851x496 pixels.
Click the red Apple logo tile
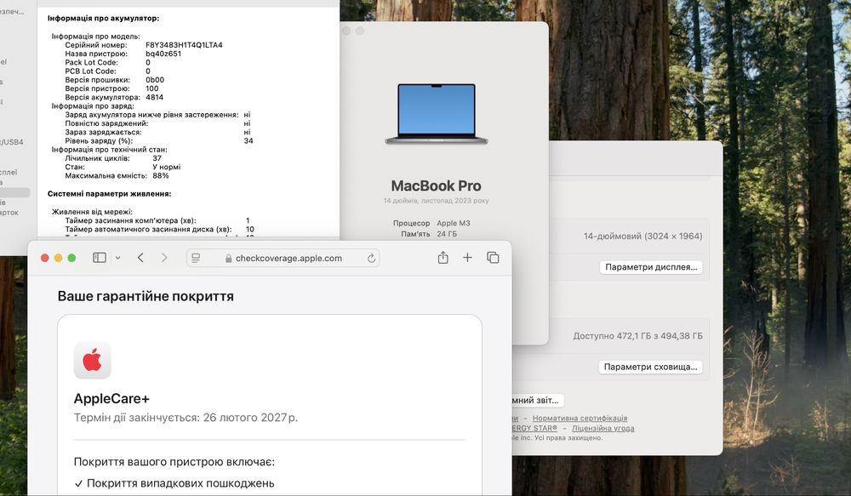click(x=92, y=361)
